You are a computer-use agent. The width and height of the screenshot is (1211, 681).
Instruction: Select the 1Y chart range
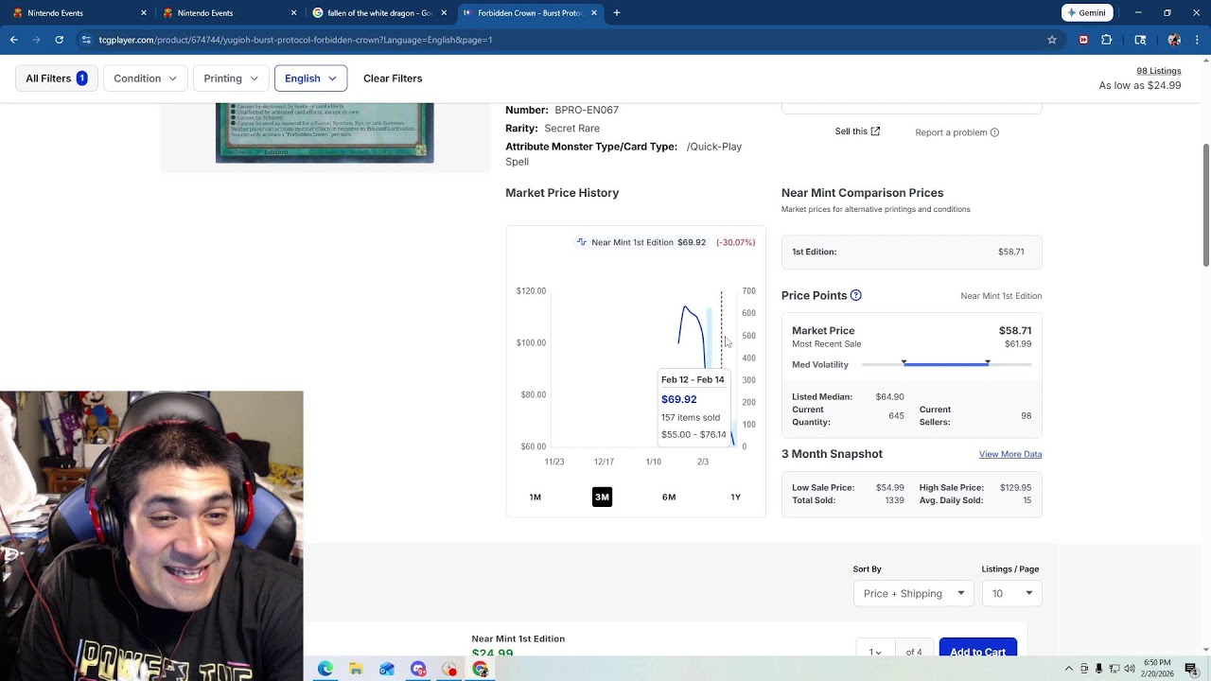pos(735,497)
